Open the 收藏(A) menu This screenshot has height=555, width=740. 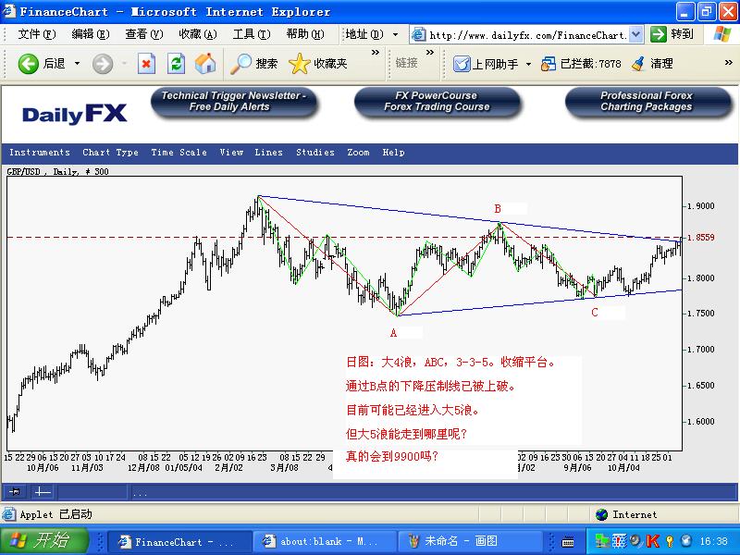pyautogui.click(x=198, y=34)
